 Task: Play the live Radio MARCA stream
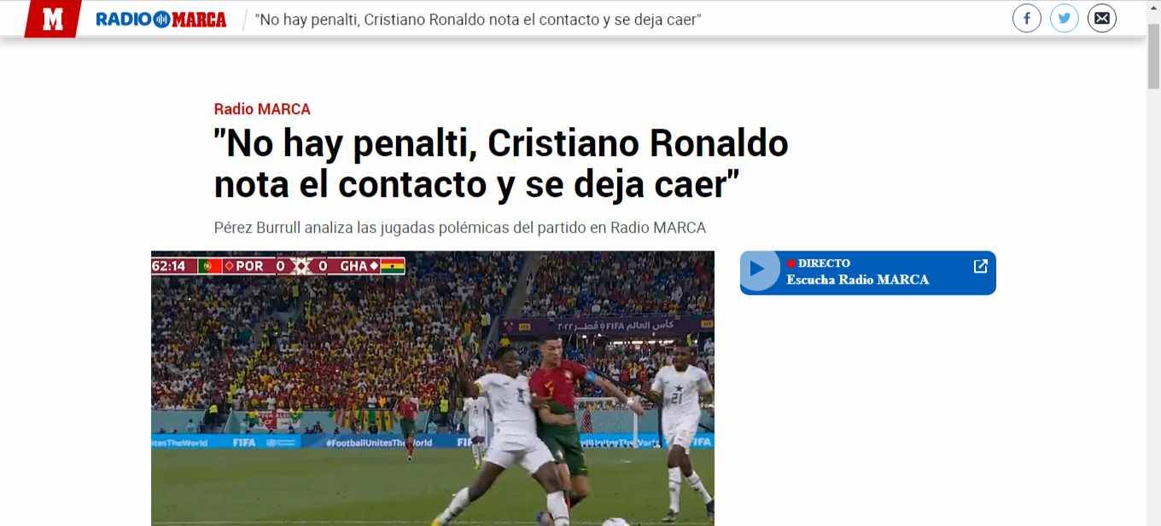tap(757, 269)
